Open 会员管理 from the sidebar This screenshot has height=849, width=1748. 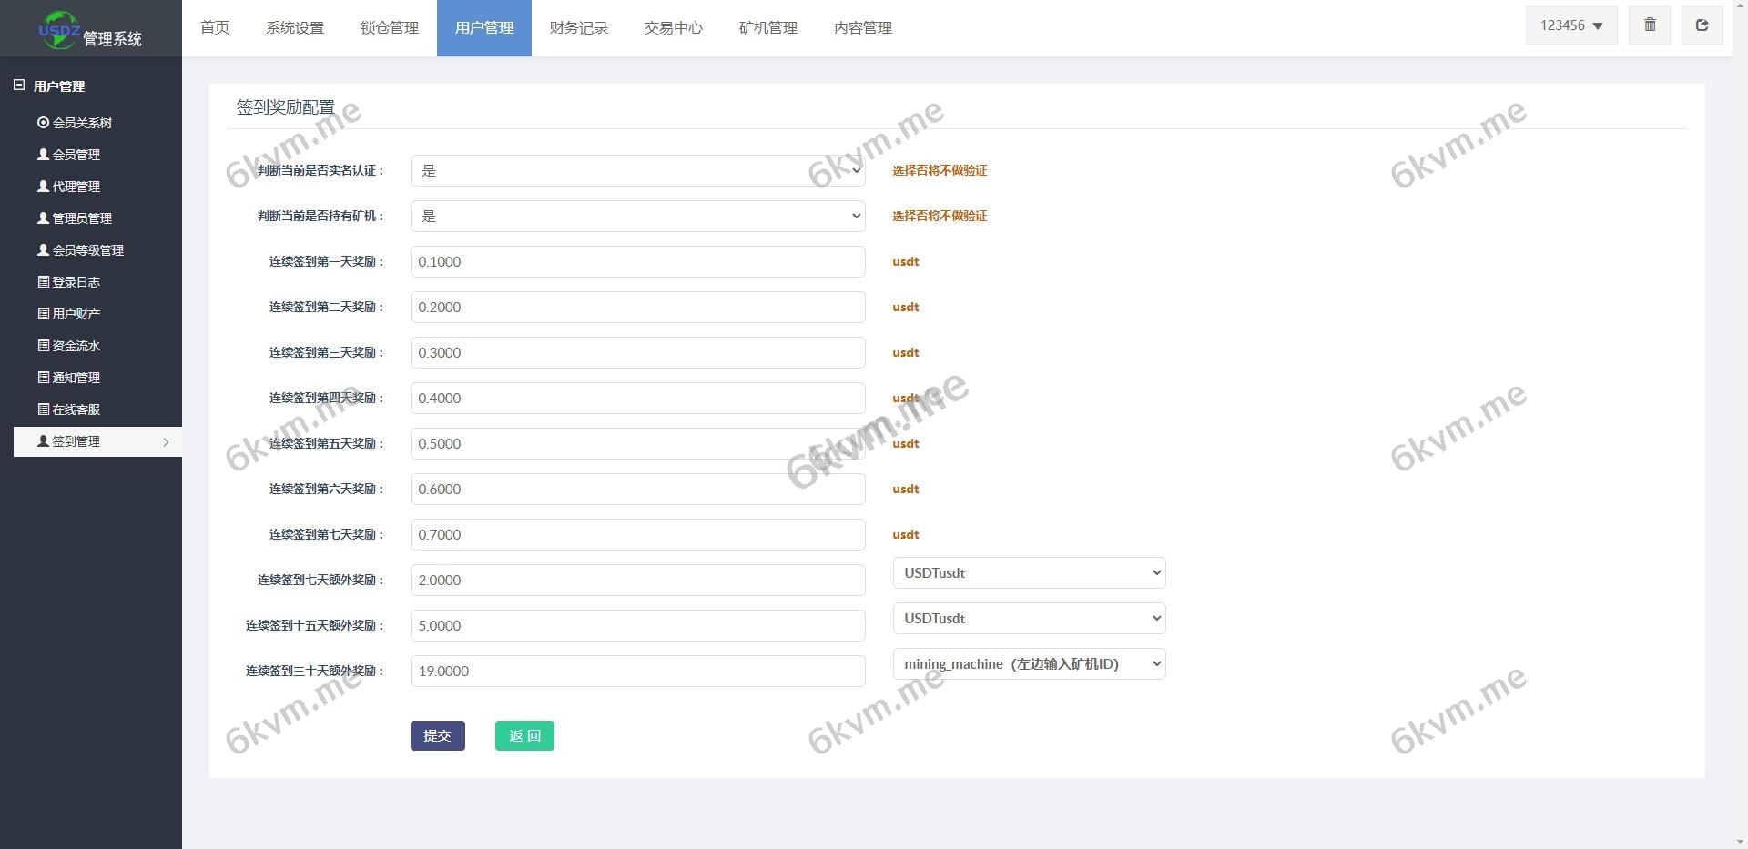[75, 154]
